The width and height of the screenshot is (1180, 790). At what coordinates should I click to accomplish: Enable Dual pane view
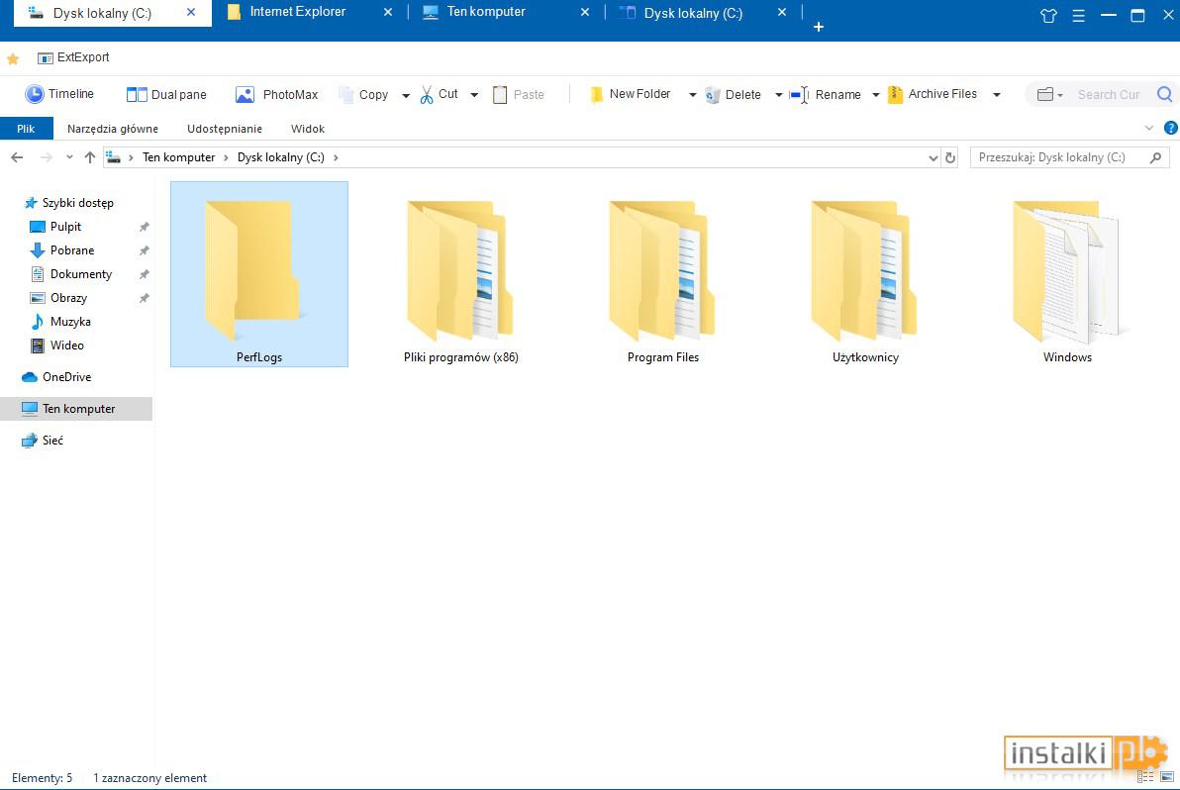(166, 94)
